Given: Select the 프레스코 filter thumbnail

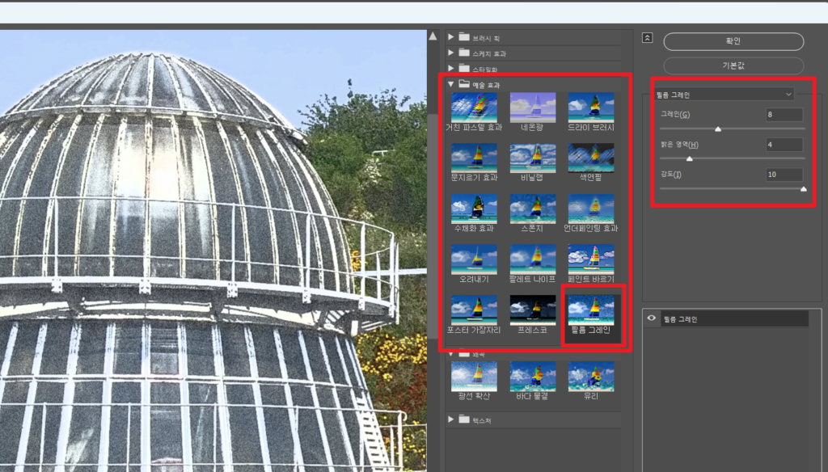Looking at the screenshot, I should [x=532, y=310].
